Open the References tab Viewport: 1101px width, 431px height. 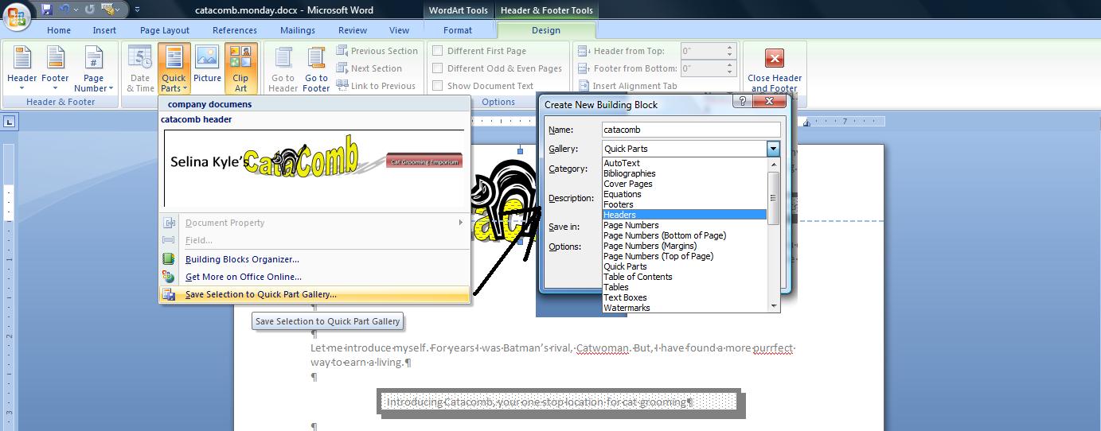(x=235, y=30)
